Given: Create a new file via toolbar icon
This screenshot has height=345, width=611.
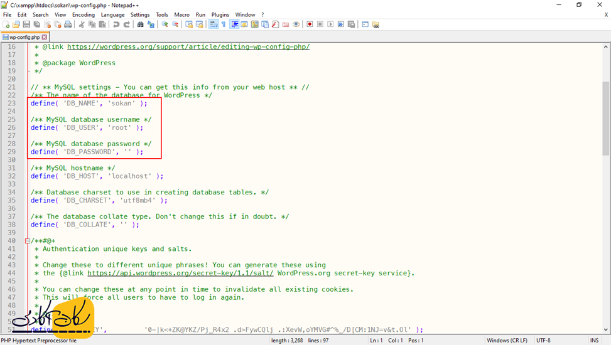Looking at the screenshot, I should click(x=6, y=24).
